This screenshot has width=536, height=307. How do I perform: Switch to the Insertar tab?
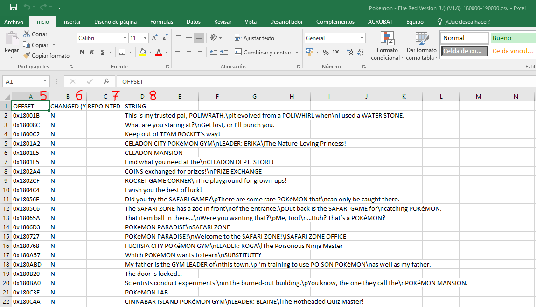(x=71, y=22)
